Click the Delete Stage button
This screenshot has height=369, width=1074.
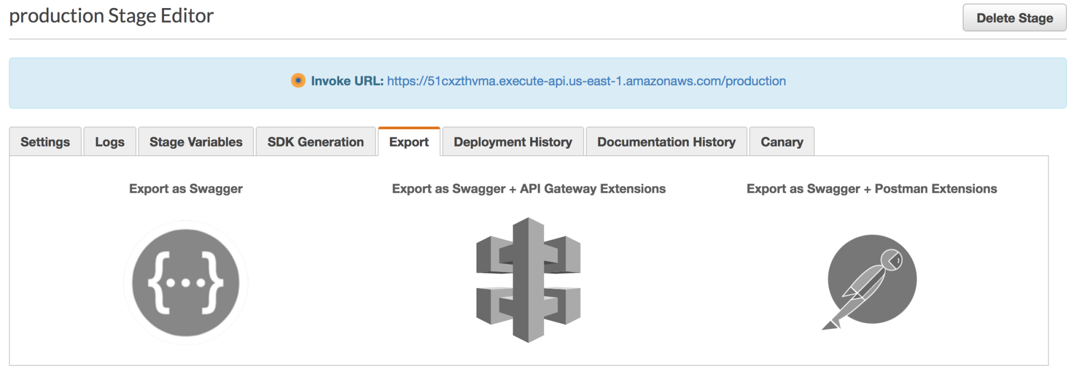click(1015, 18)
